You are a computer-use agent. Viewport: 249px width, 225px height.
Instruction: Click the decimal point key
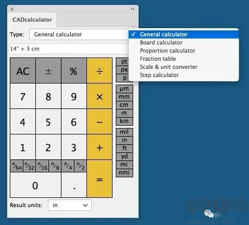74,185
